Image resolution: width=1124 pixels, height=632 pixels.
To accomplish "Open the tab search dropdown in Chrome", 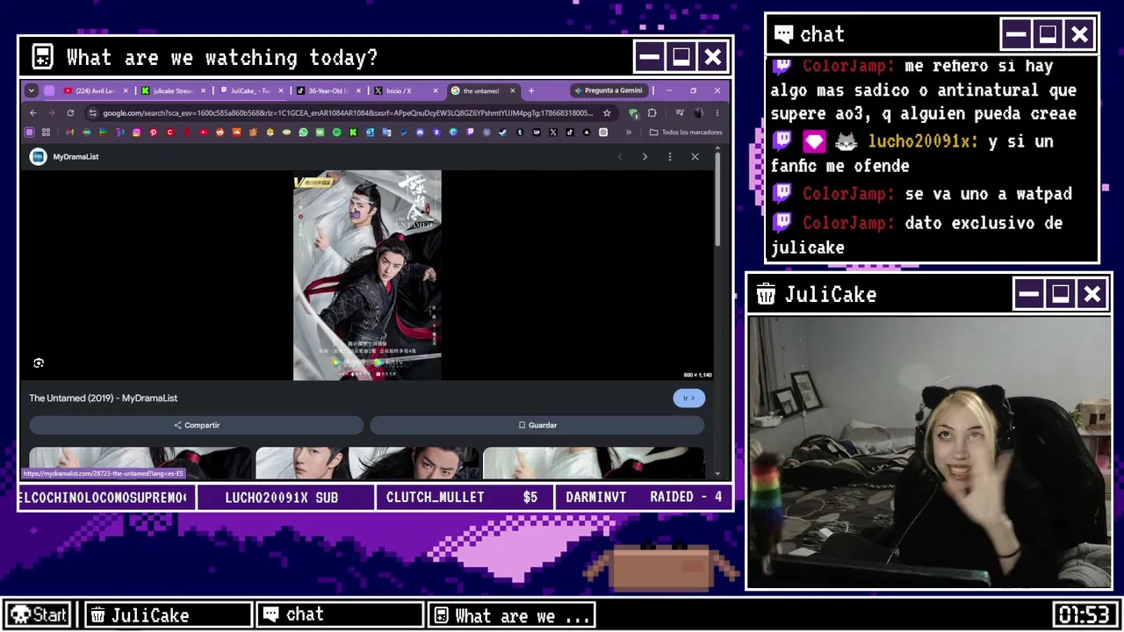I will click(x=32, y=90).
